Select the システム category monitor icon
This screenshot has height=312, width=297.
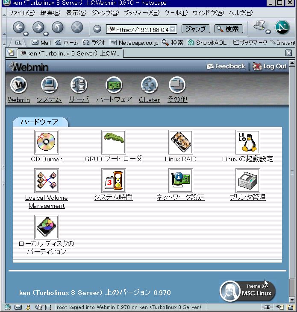tap(49, 85)
